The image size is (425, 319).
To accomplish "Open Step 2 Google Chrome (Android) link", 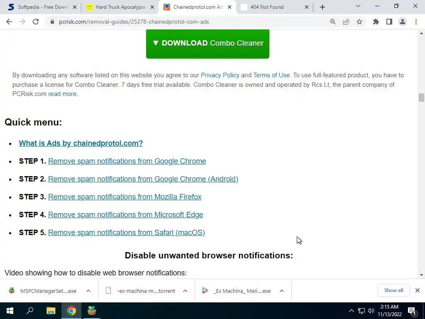I will click(x=143, y=179).
